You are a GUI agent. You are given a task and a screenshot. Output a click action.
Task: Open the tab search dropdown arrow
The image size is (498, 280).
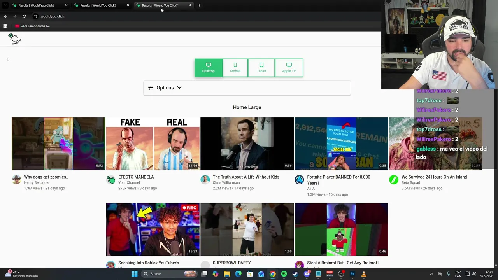(5, 5)
